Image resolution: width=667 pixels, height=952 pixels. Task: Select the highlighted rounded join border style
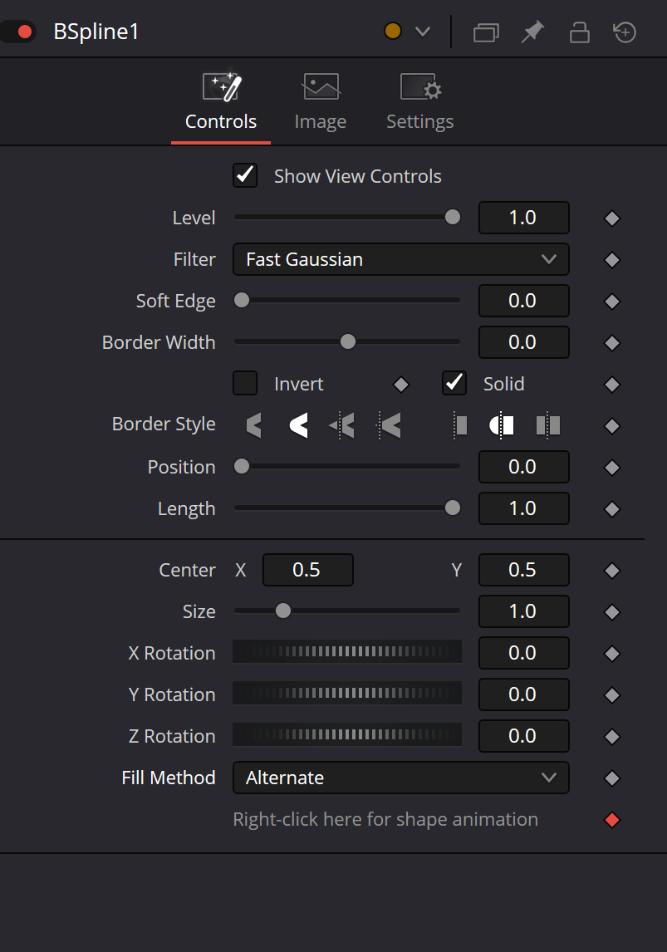(x=298, y=425)
